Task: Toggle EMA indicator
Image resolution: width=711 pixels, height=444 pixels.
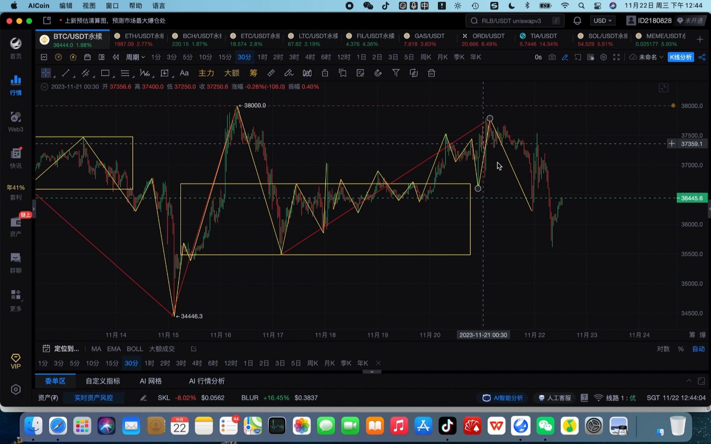Action: coord(114,349)
